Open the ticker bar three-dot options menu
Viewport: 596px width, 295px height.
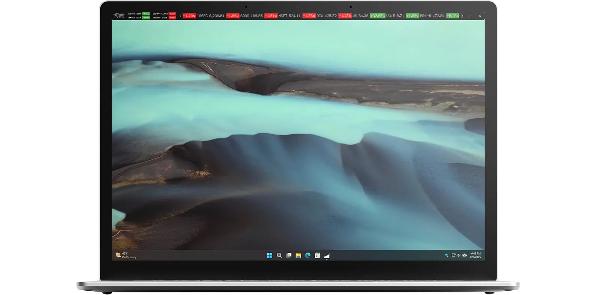(470, 16)
